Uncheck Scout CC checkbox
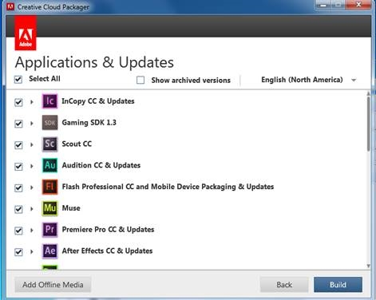The image size is (376, 300). (x=18, y=145)
